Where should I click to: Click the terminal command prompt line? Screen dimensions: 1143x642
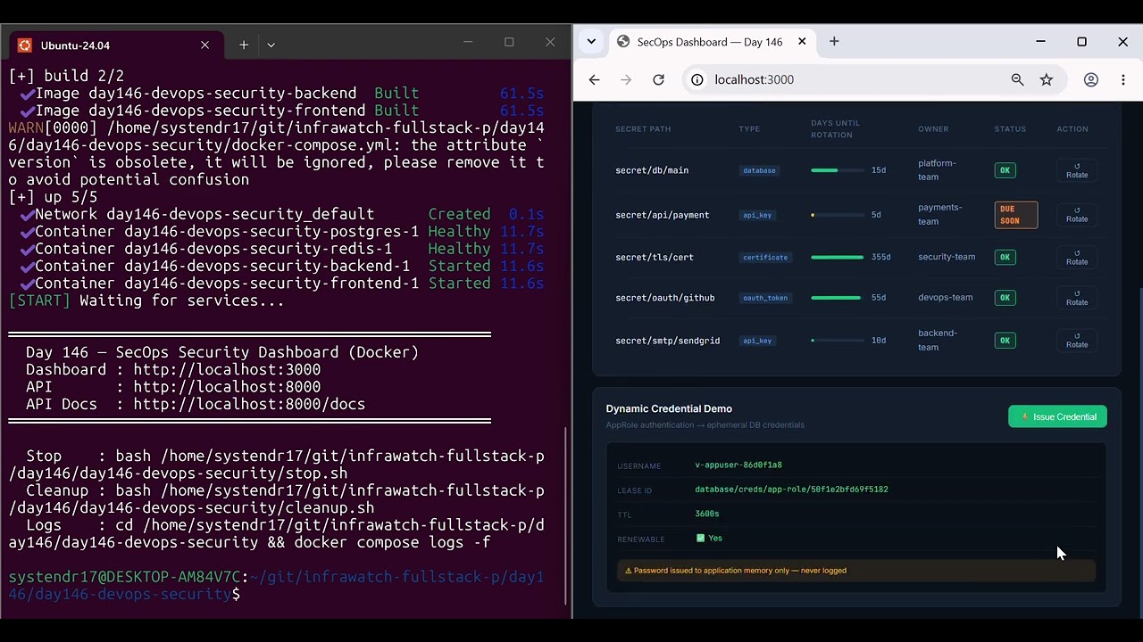[x=276, y=585]
